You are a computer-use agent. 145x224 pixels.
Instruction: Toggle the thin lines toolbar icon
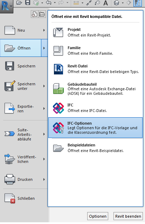click(x=137, y=3)
